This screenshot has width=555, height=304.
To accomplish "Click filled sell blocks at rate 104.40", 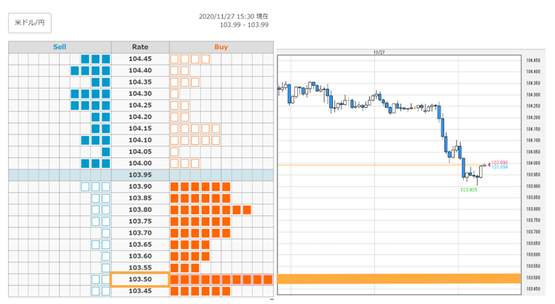I will tap(90, 71).
